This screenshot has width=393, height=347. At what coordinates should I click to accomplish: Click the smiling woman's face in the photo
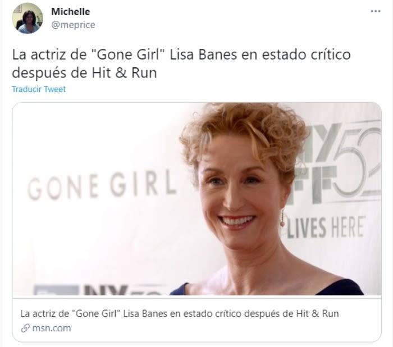point(238,195)
